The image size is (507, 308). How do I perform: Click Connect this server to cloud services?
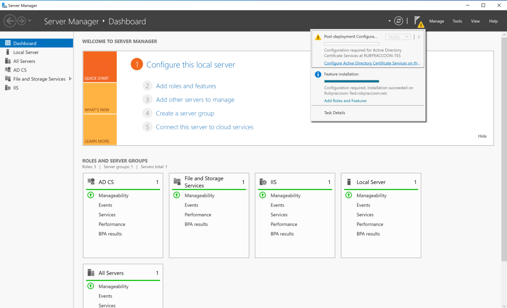pyautogui.click(x=205, y=127)
